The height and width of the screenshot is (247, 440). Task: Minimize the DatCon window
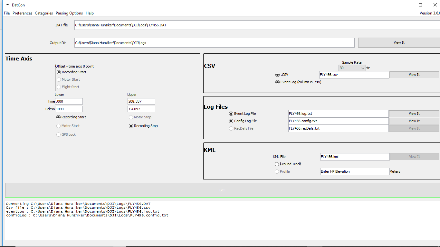click(406, 5)
